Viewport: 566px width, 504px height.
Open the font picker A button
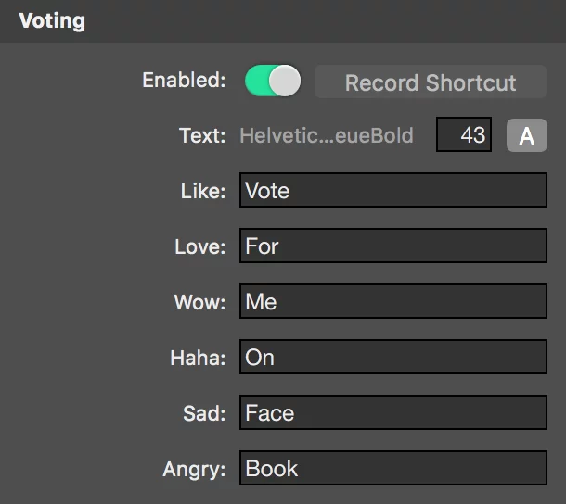tap(527, 135)
